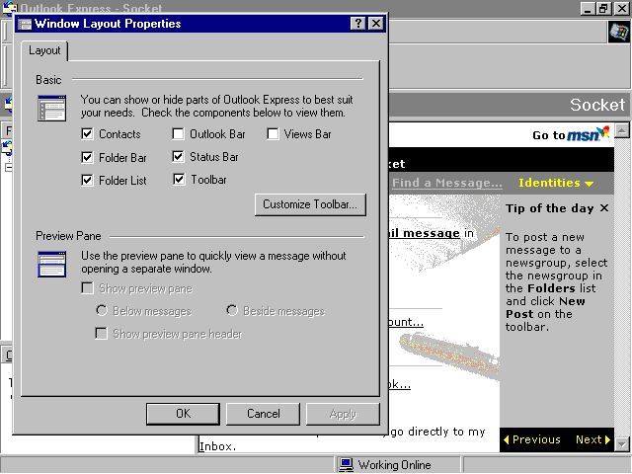Uncheck the Folder List checkbox
This screenshot has height=474, width=632.
coord(87,180)
